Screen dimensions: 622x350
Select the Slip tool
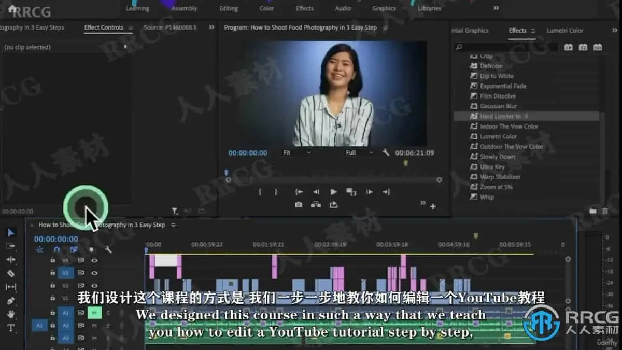[x=11, y=287]
